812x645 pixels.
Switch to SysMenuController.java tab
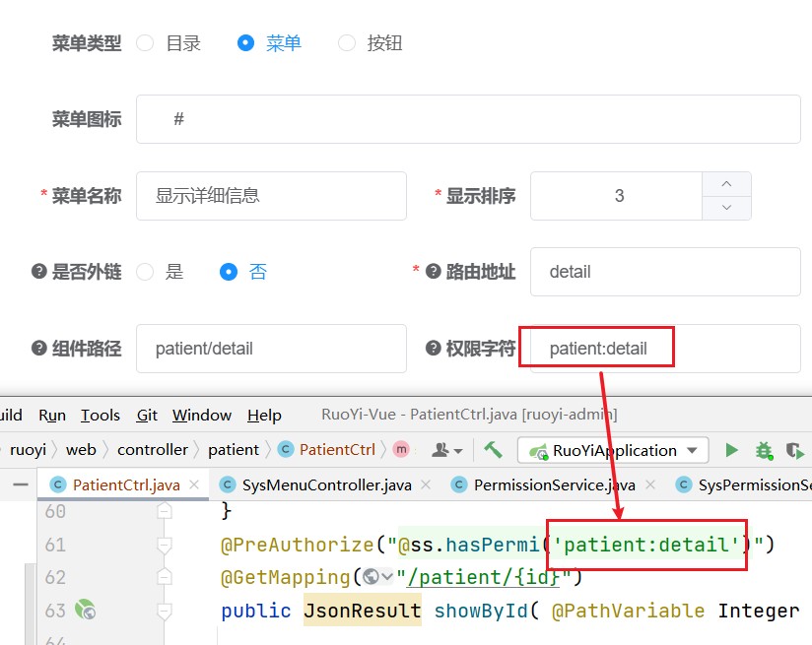click(x=327, y=485)
